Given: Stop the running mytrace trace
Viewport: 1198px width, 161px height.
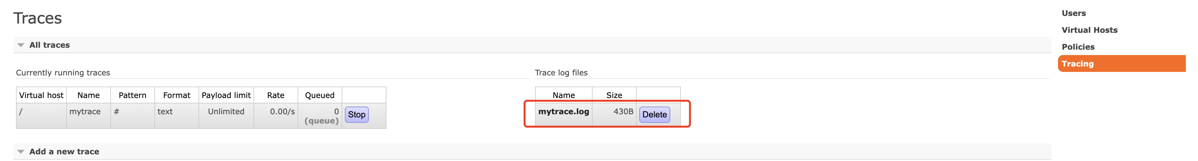Looking at the screenshot, I should click(x=356, y=115).
